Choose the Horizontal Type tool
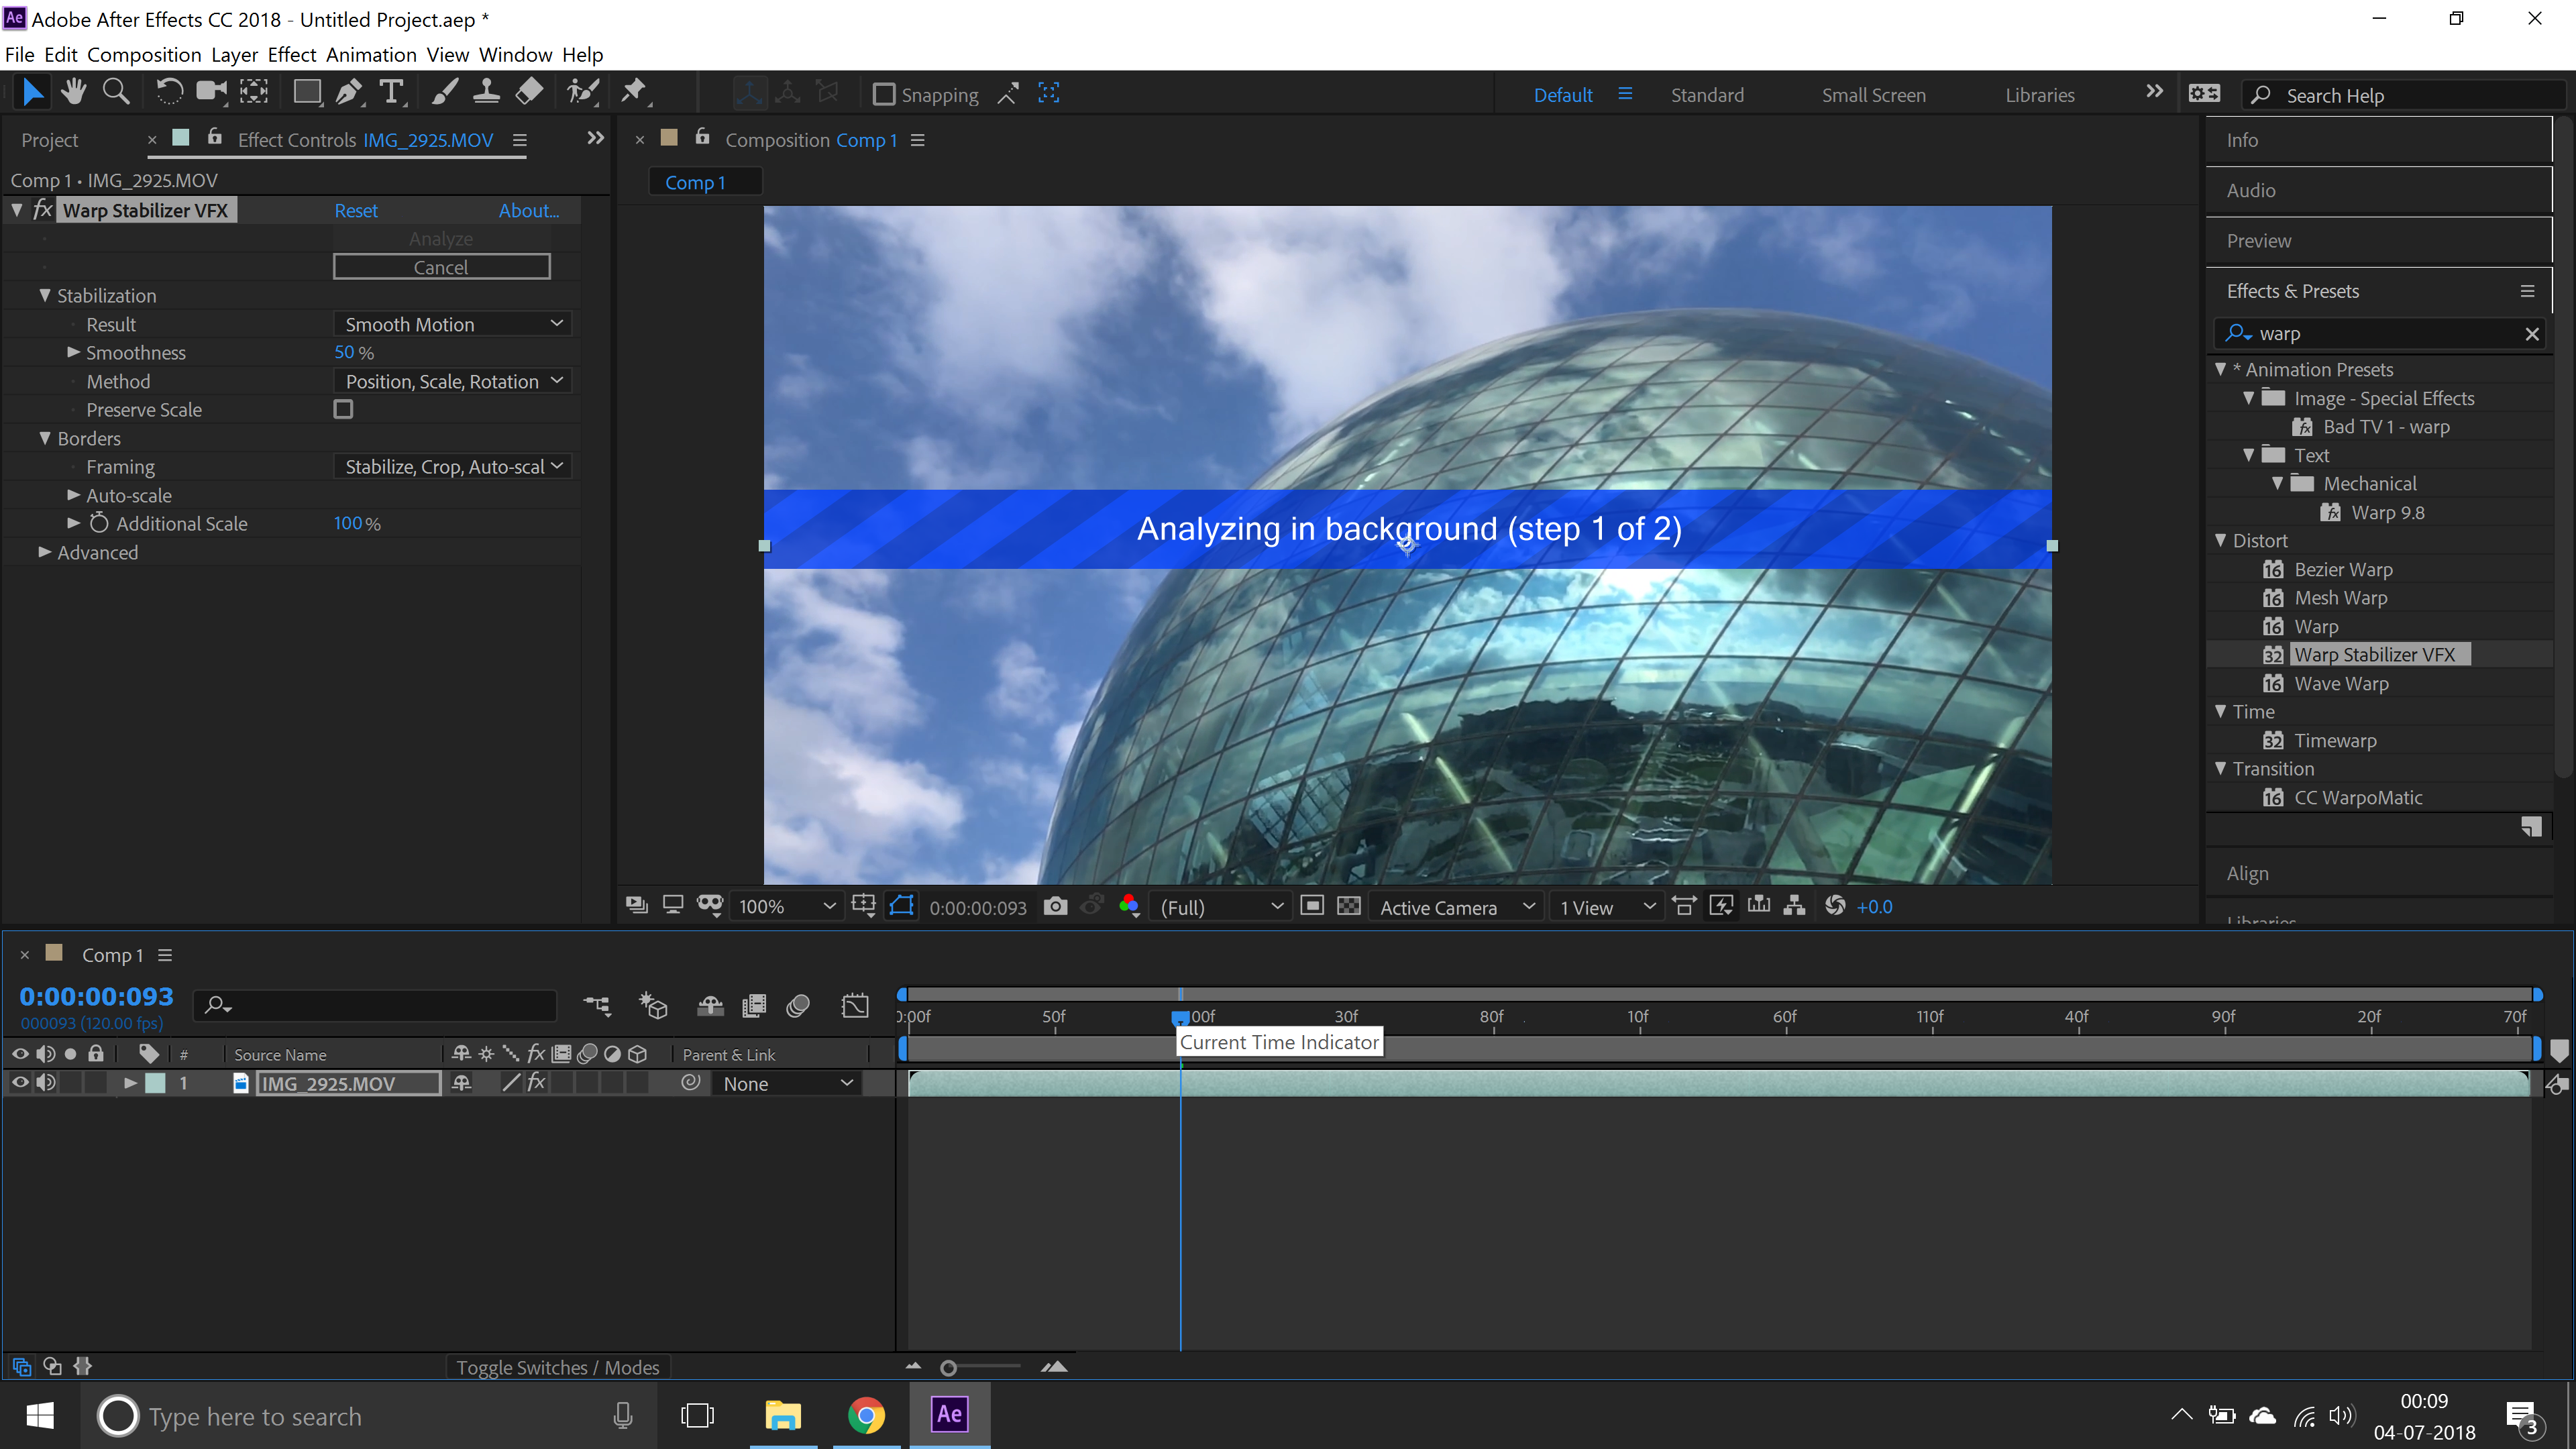Image resolution: width=2576 pixels, height=1449 pixels. (x=392, y=92)
